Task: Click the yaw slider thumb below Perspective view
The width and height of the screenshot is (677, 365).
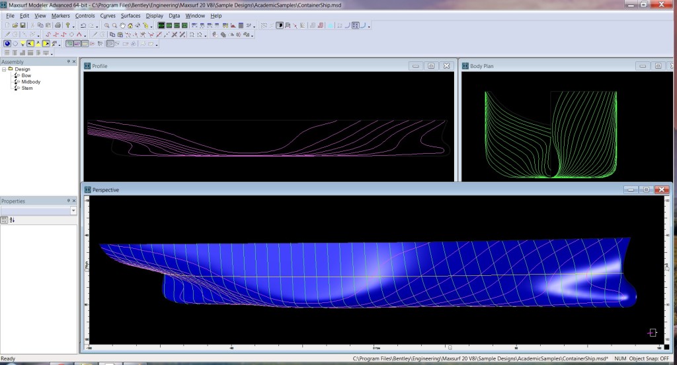Action: click(450, 347)
